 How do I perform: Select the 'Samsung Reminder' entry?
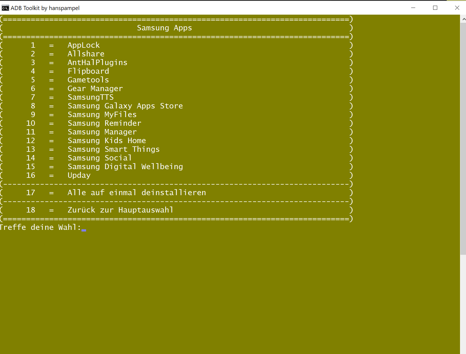105,123
